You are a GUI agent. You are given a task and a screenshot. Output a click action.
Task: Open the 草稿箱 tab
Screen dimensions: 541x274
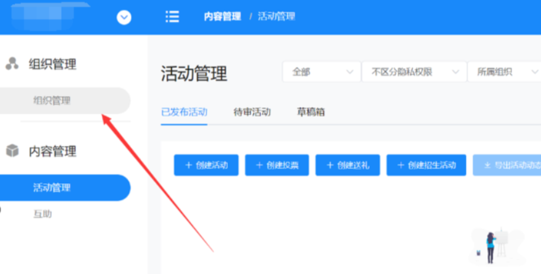click(x=311, y=112)
